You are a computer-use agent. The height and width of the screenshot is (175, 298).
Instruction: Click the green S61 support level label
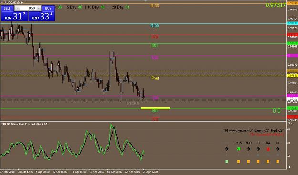coord(155,111)
